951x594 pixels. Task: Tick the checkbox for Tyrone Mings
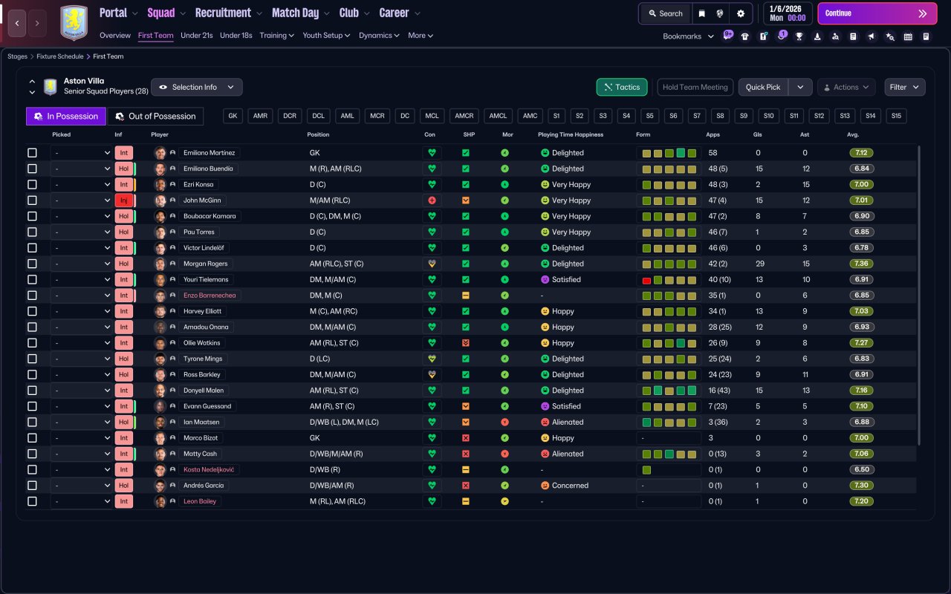click(32, 359)
